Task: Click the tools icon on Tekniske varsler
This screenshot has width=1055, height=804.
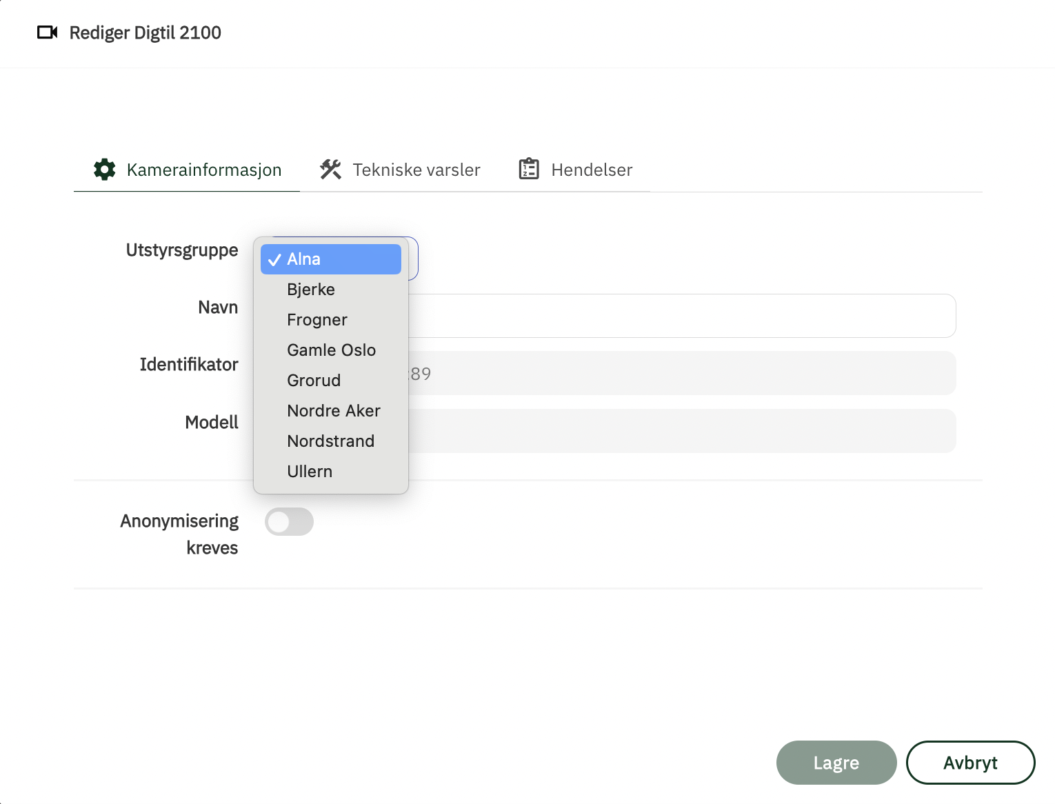Action: pos(330,170)
